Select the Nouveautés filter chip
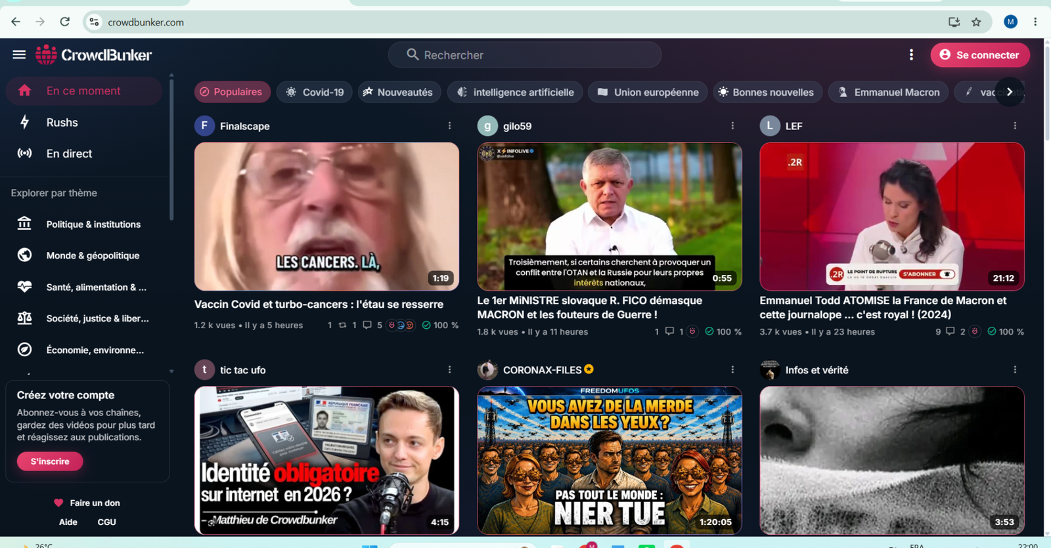The height and width of the screenshot is (548, 1051). (x=399, y=92)
